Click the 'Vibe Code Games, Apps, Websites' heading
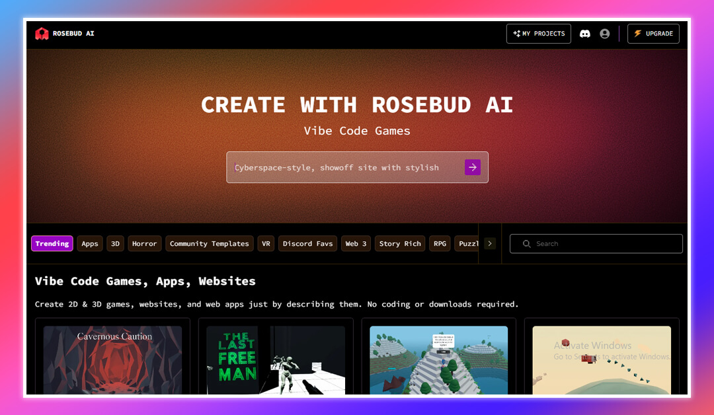Screen dimensions: 714x415 [x=145, y=282]
